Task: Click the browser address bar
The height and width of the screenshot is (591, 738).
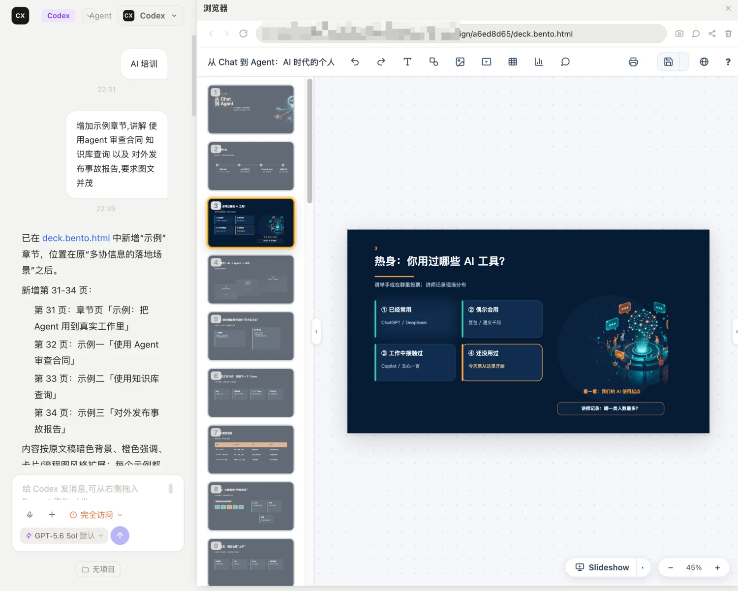Action: pos(461,33)
